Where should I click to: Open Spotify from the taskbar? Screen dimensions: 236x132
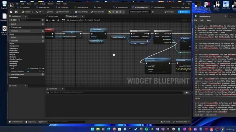click(x=147, y=129)
